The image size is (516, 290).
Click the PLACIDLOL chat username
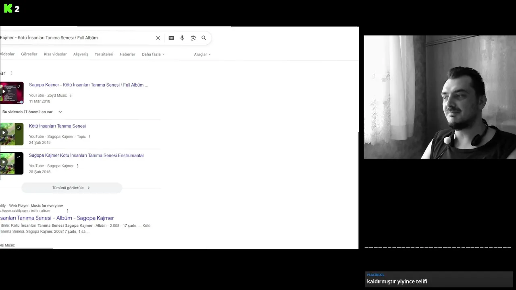coord(375,275)
